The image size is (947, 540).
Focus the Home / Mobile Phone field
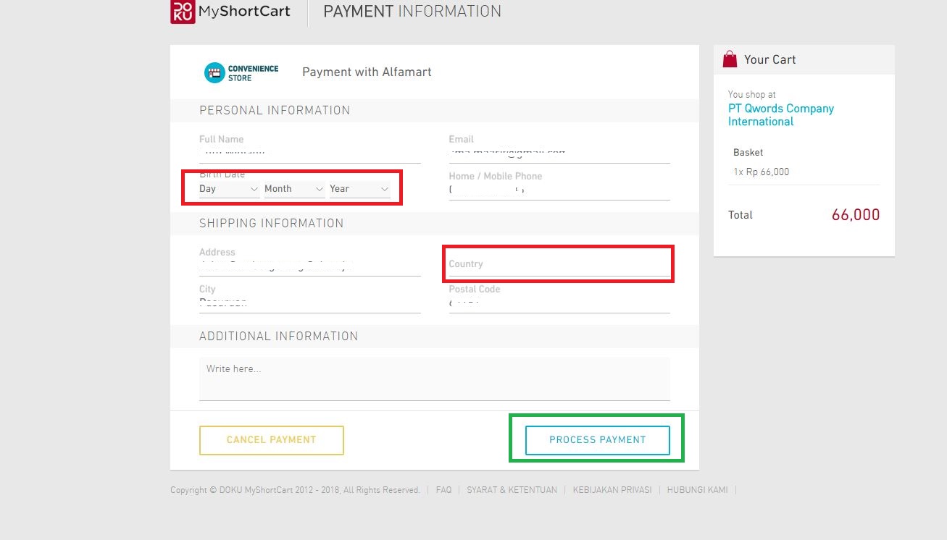click(x=559, y=190)
